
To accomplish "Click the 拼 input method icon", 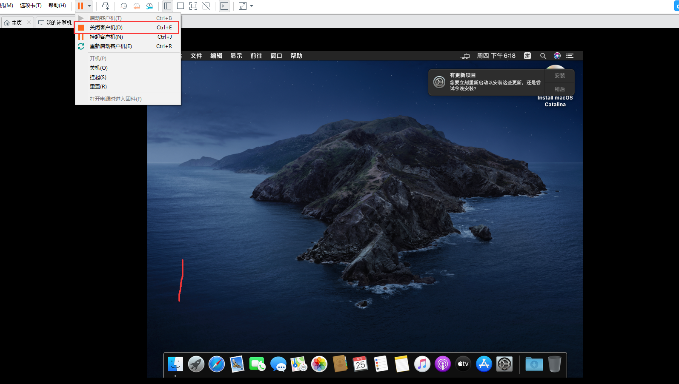I will pos(527,56).
